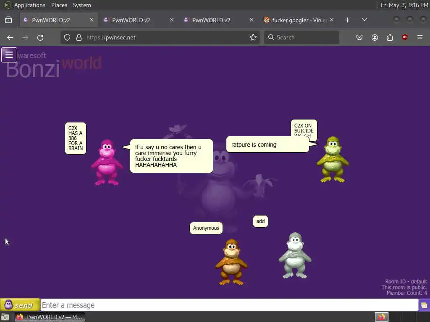Click the Firefox forward arrow
Viewport: 430px width, 322px height.
point(25,37)
